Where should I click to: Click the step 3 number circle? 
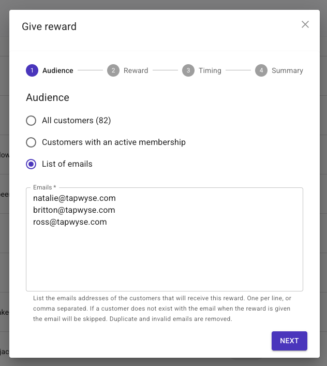188,70
